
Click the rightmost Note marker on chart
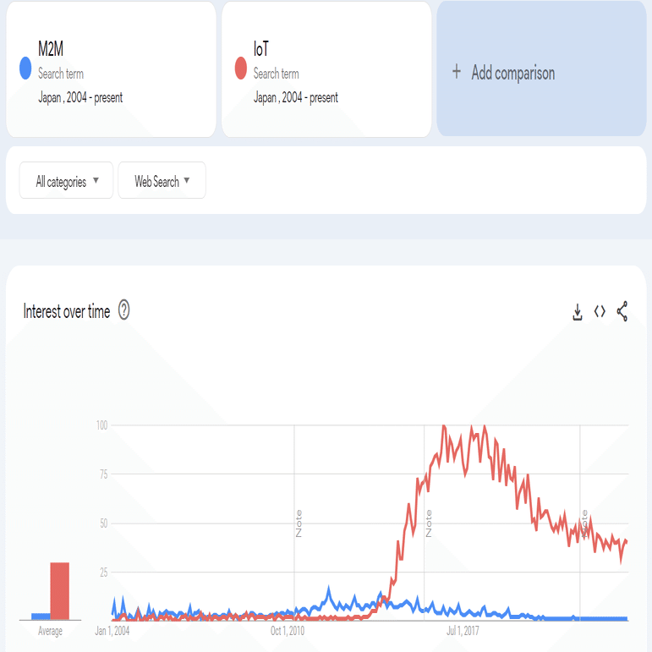coord(584,523)
